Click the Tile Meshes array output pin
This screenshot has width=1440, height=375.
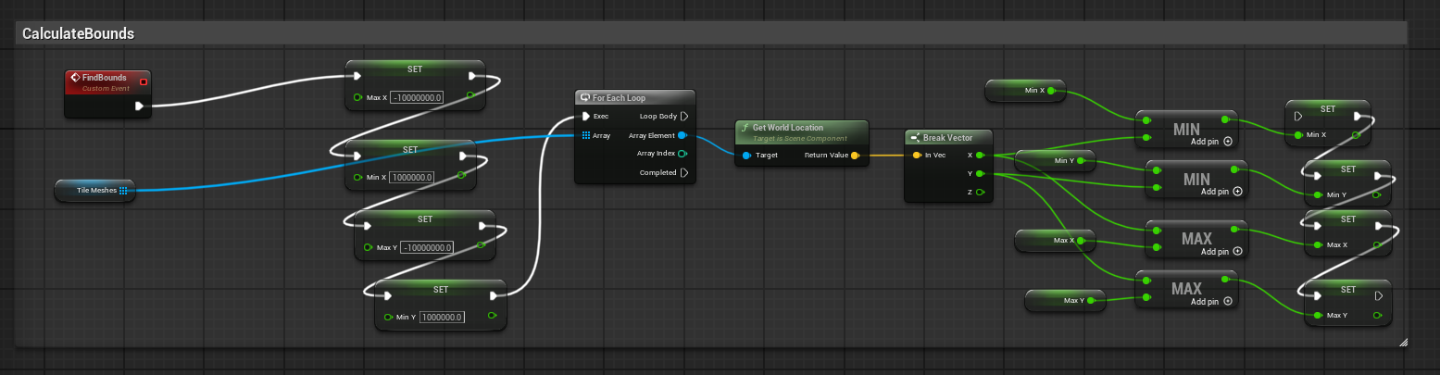(x=123, y=191)
